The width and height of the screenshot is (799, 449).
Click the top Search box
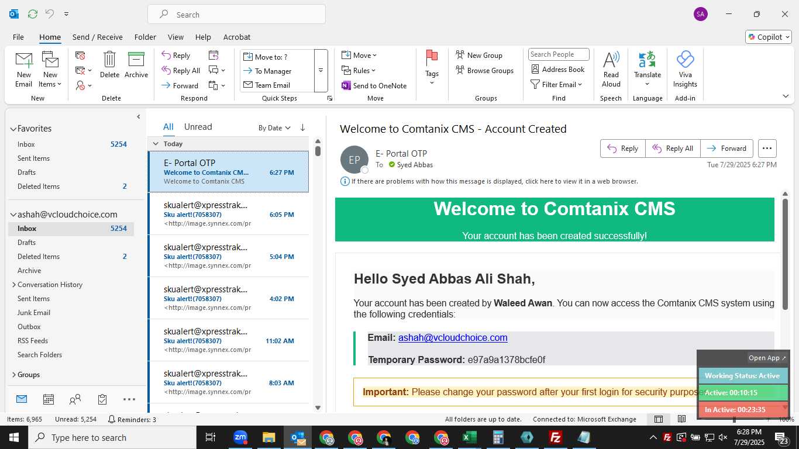click(x=236, y=15)
